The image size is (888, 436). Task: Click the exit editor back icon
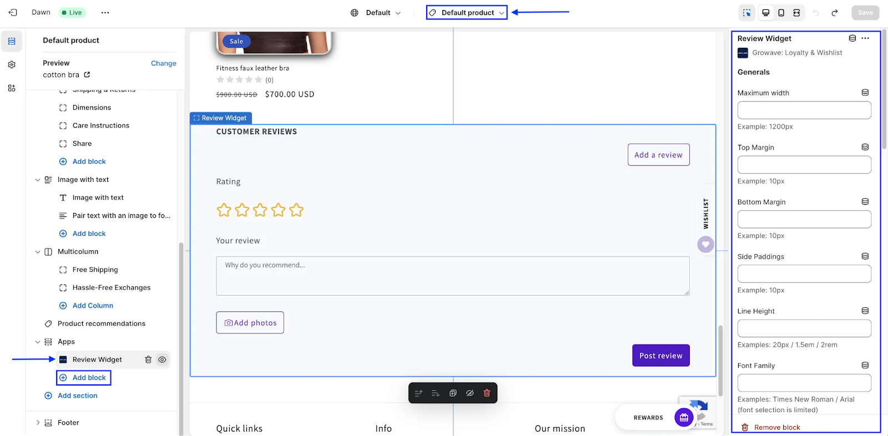13,12
